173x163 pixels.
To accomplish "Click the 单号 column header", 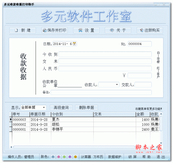I will coord(21,114).
